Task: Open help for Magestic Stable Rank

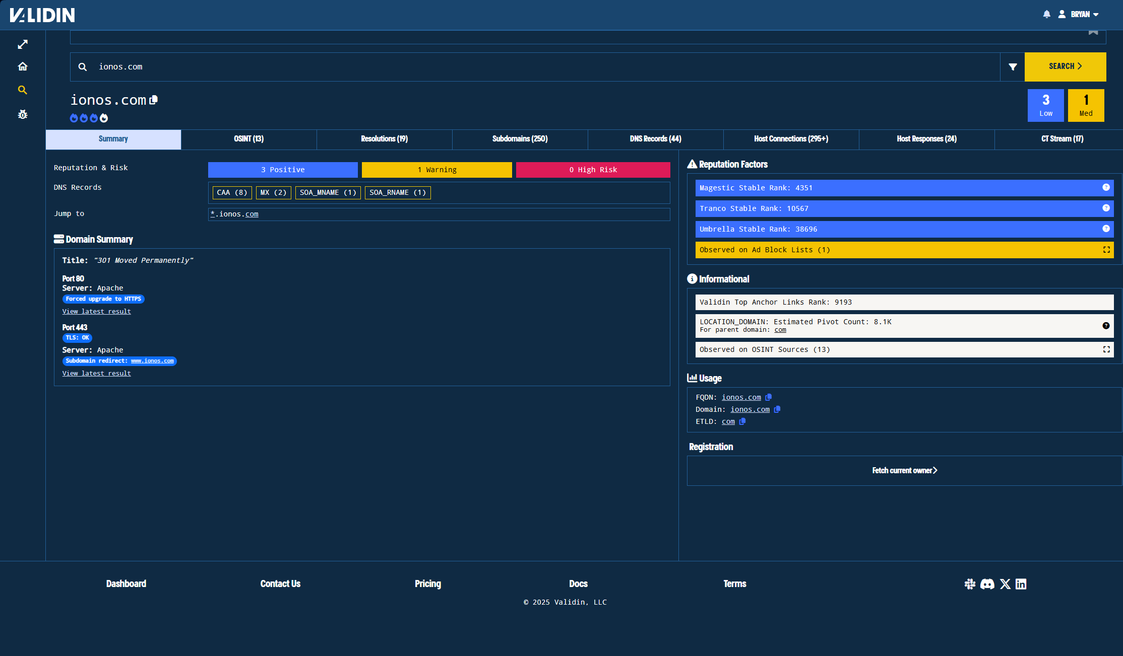Action: tap(1106, 187)
